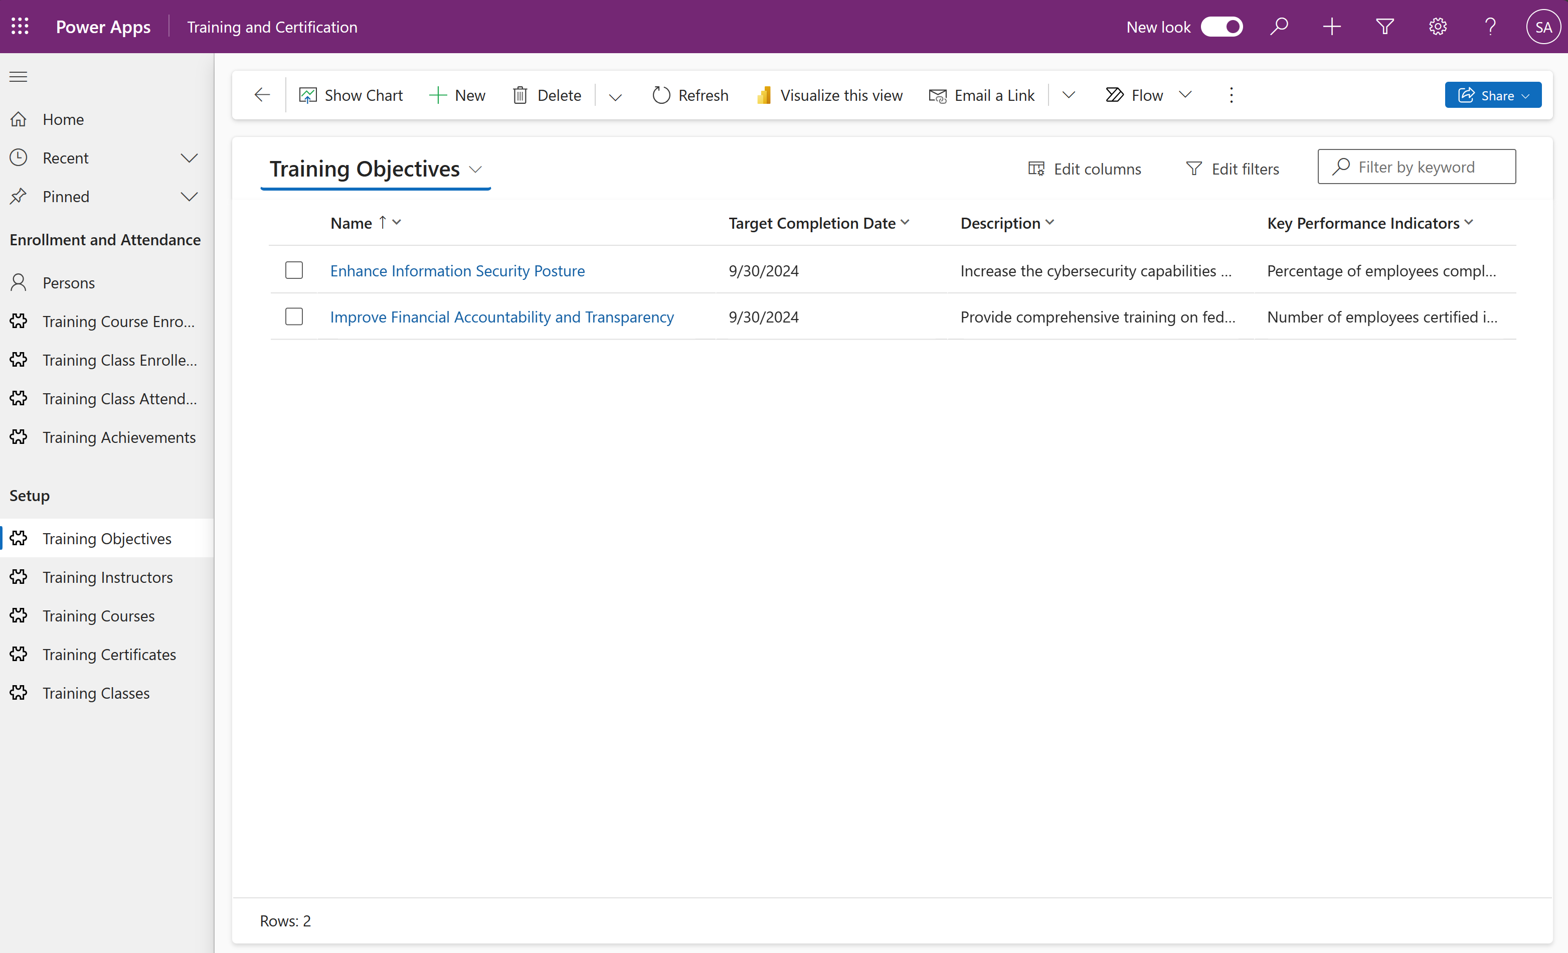1568x953 pixels.
Task: Open Persons in the sidebar
Action: pyautogui.click(x=107, y=283)
